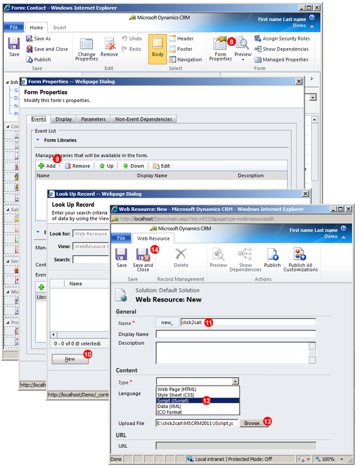Click the Publish icon in Web Resource window
Image resolution: width=359 pixels, height=467 pixels.
tap(272, 258)
